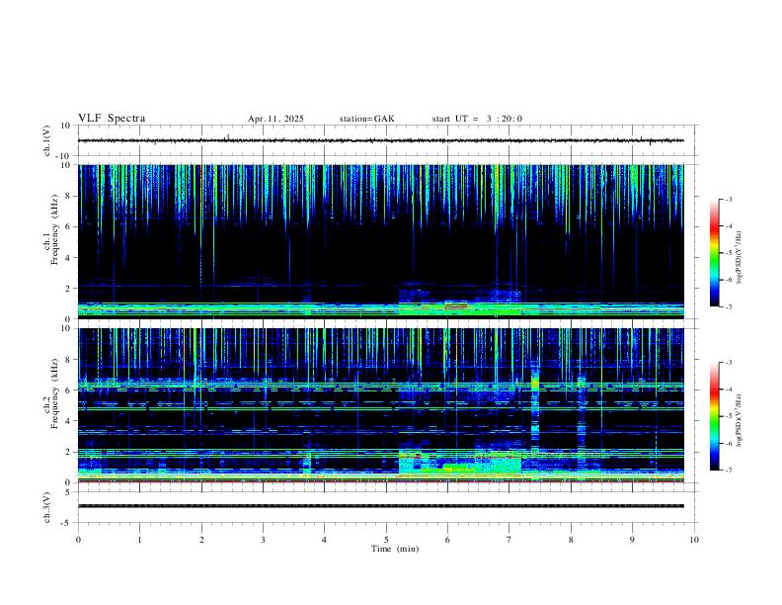
Task: Click the "Apr. 11, 2025" date label
Action: coord(275,119)
